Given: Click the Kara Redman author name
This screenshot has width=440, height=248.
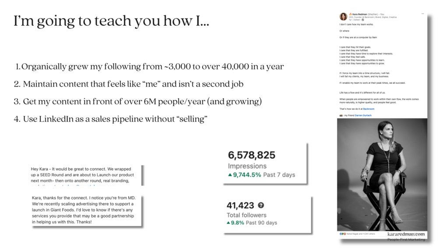Looking at the screenshot, I should [x=360, y=14].
